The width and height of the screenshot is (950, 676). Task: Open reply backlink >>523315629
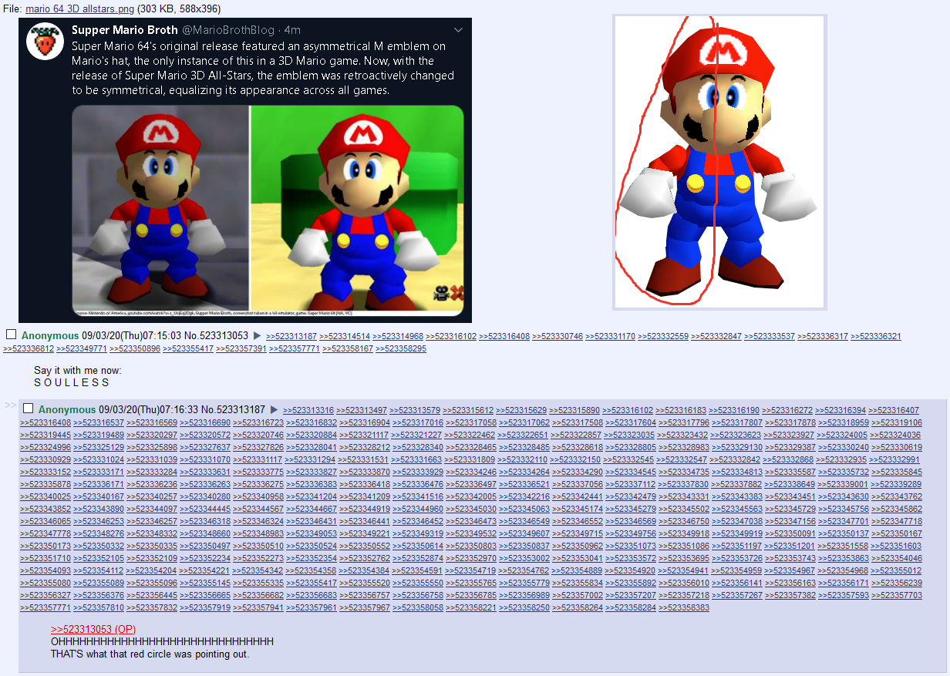521,410
